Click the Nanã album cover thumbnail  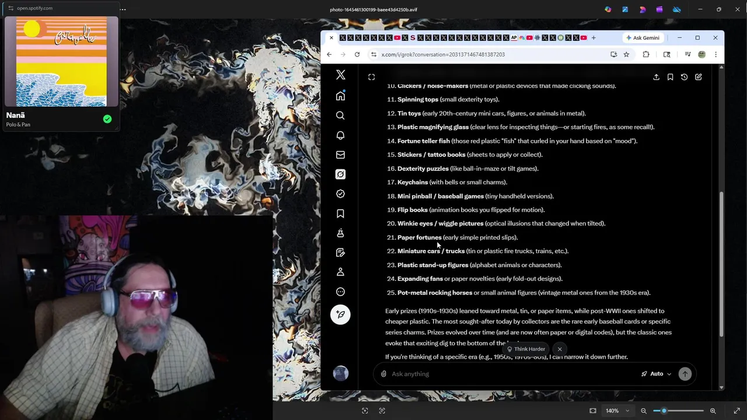coord(61,62)
